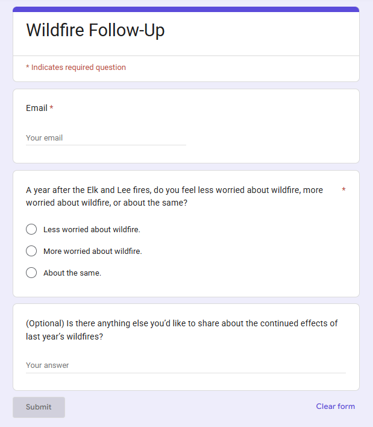The width and height of the screenshot is (373, 427).
Task: Click the red asterisk beside the wildfire worry question
Action: (343, 189)
